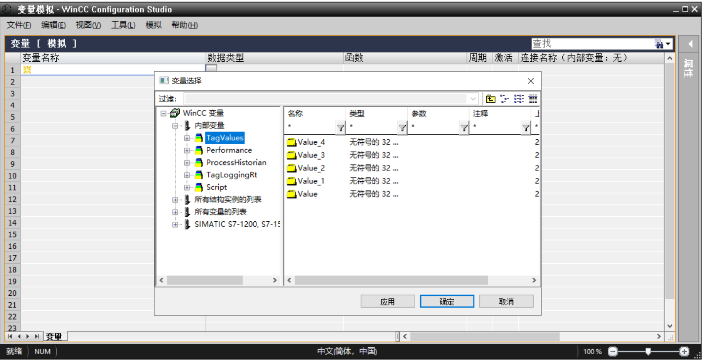The width and height of the screenshot is (703, 361).
Task: Expand the 所有结构实例的列表 node
Action: point(175,200)
